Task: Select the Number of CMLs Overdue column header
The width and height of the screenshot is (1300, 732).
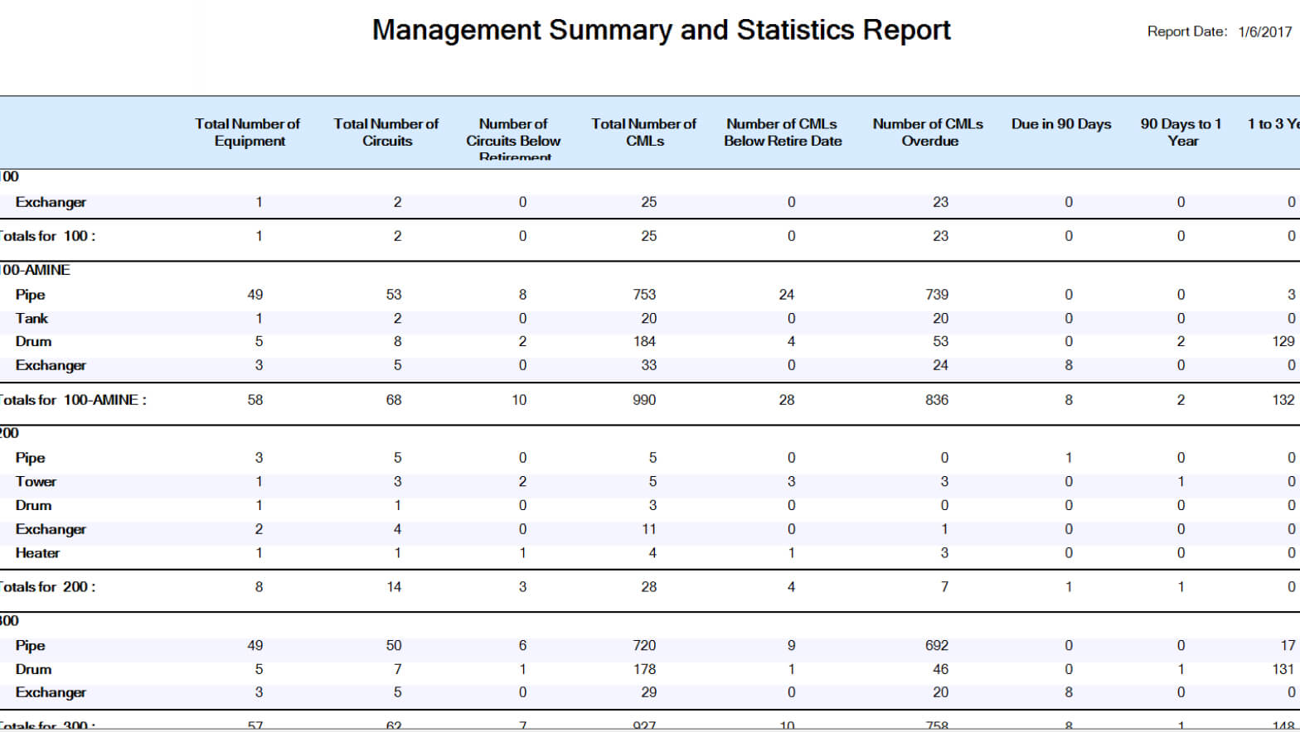Action: 928,132
